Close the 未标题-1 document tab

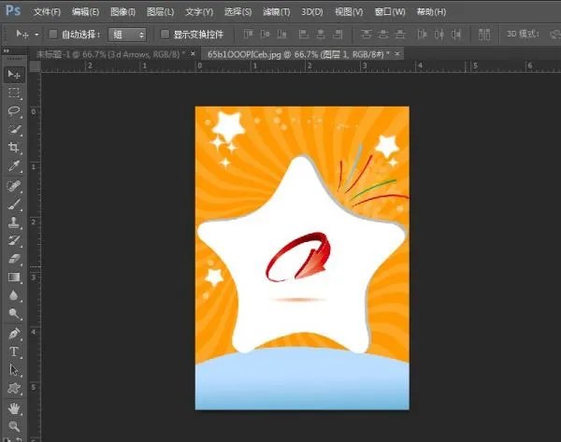tap(193, 54)
